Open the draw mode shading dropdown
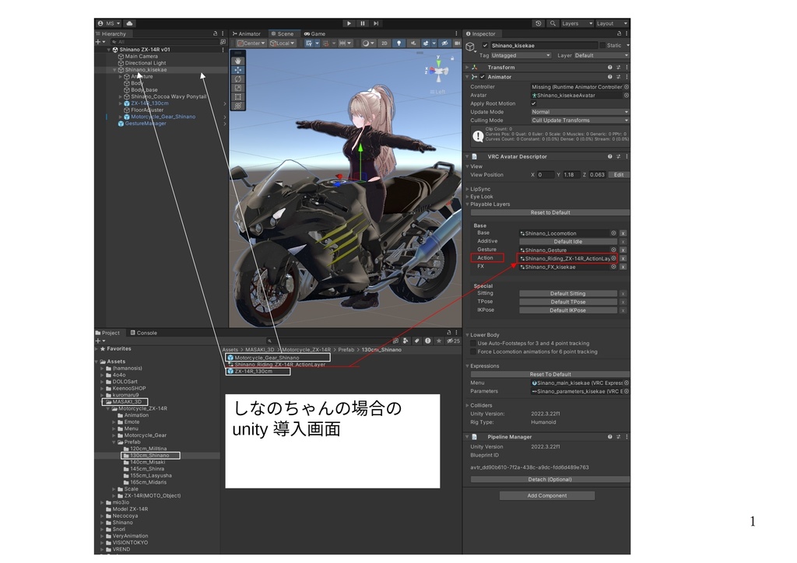The image size is (797, 563). pyautogui.click(x=368, y=43)
